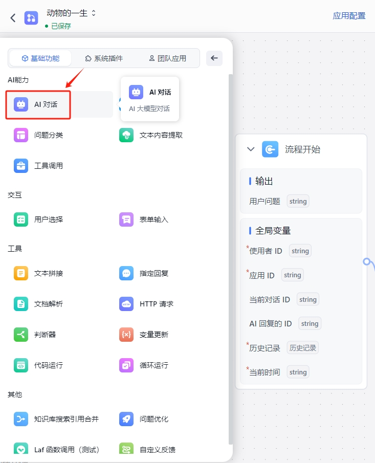Image resolution: width=375 pixels, height=463 pixels.
Task: Click the back chevron beside the app icon
Action: tap(13, 18)
